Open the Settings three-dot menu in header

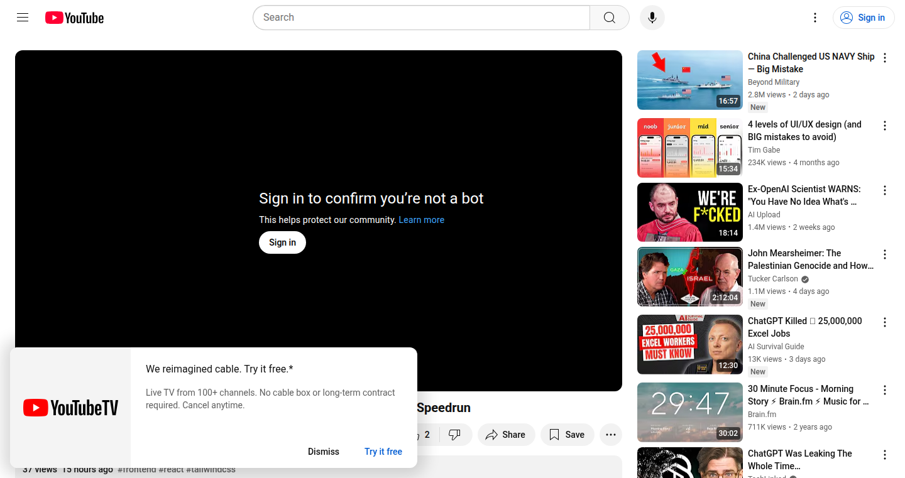pos(815,18)
